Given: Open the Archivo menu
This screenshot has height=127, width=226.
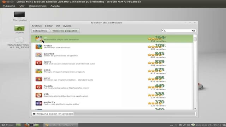Looking at the screenshot, I should tap(37, 26).
